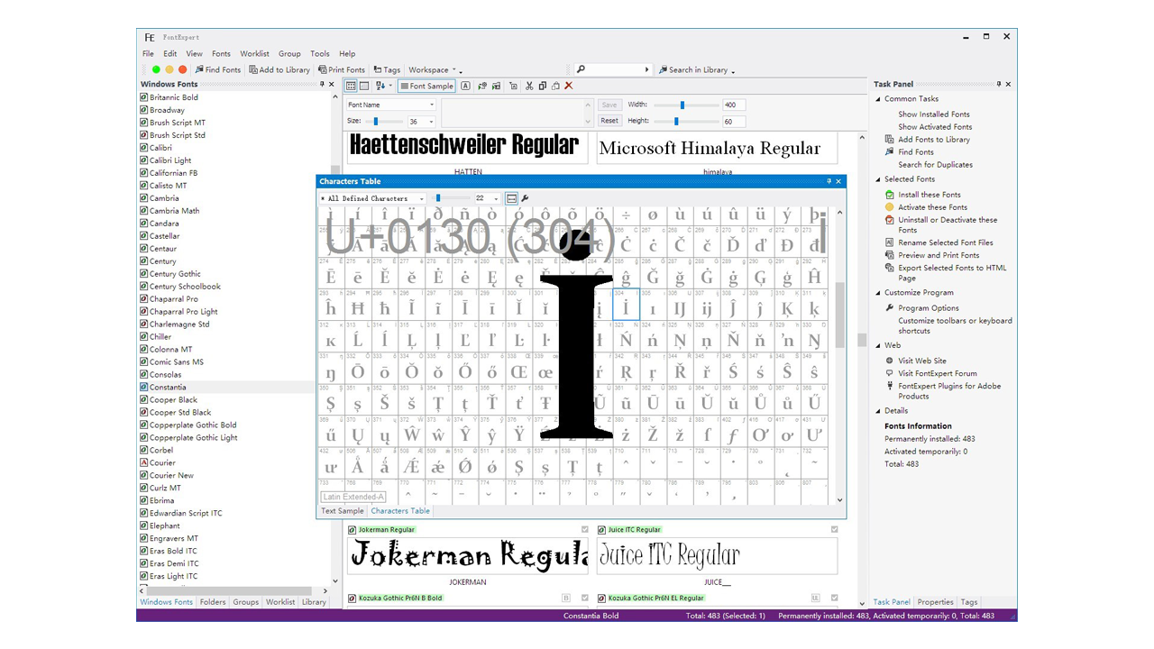1154x649 pixels.
Task: Collapse the Selected Fonts section
Action: pyautogui.click(x=879, y=179)
